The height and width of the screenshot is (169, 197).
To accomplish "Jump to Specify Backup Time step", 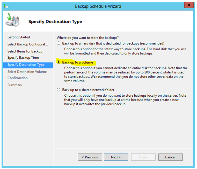I will (23, 58).
